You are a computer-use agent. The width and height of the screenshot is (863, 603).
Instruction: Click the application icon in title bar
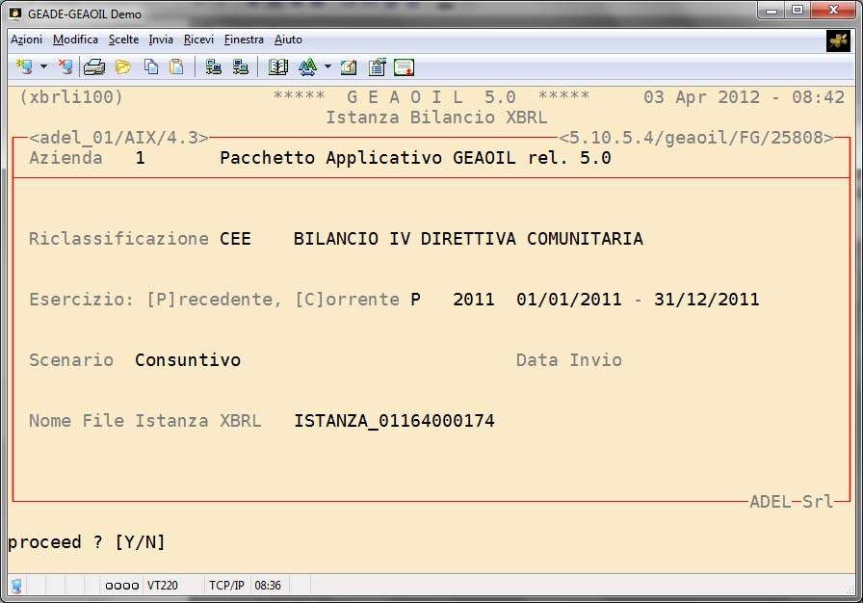(15, 13)
